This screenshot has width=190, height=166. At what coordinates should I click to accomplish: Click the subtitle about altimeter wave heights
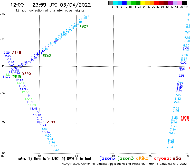pos(50,10)
